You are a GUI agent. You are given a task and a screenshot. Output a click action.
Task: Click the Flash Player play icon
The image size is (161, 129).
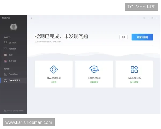(x=6, y=74)
